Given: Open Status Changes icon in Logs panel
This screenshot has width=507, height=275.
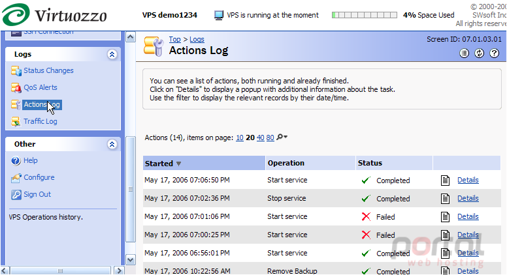Looking at the screenshot, I should coord(16,70).
